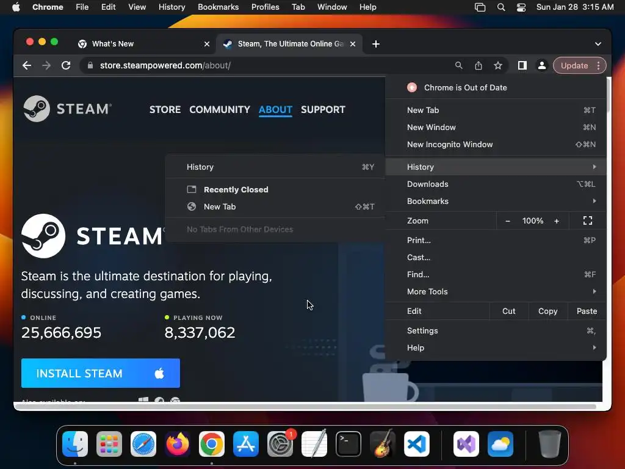
Task: Open Control Center in menu bar
Action: click(x=521, y=7)
